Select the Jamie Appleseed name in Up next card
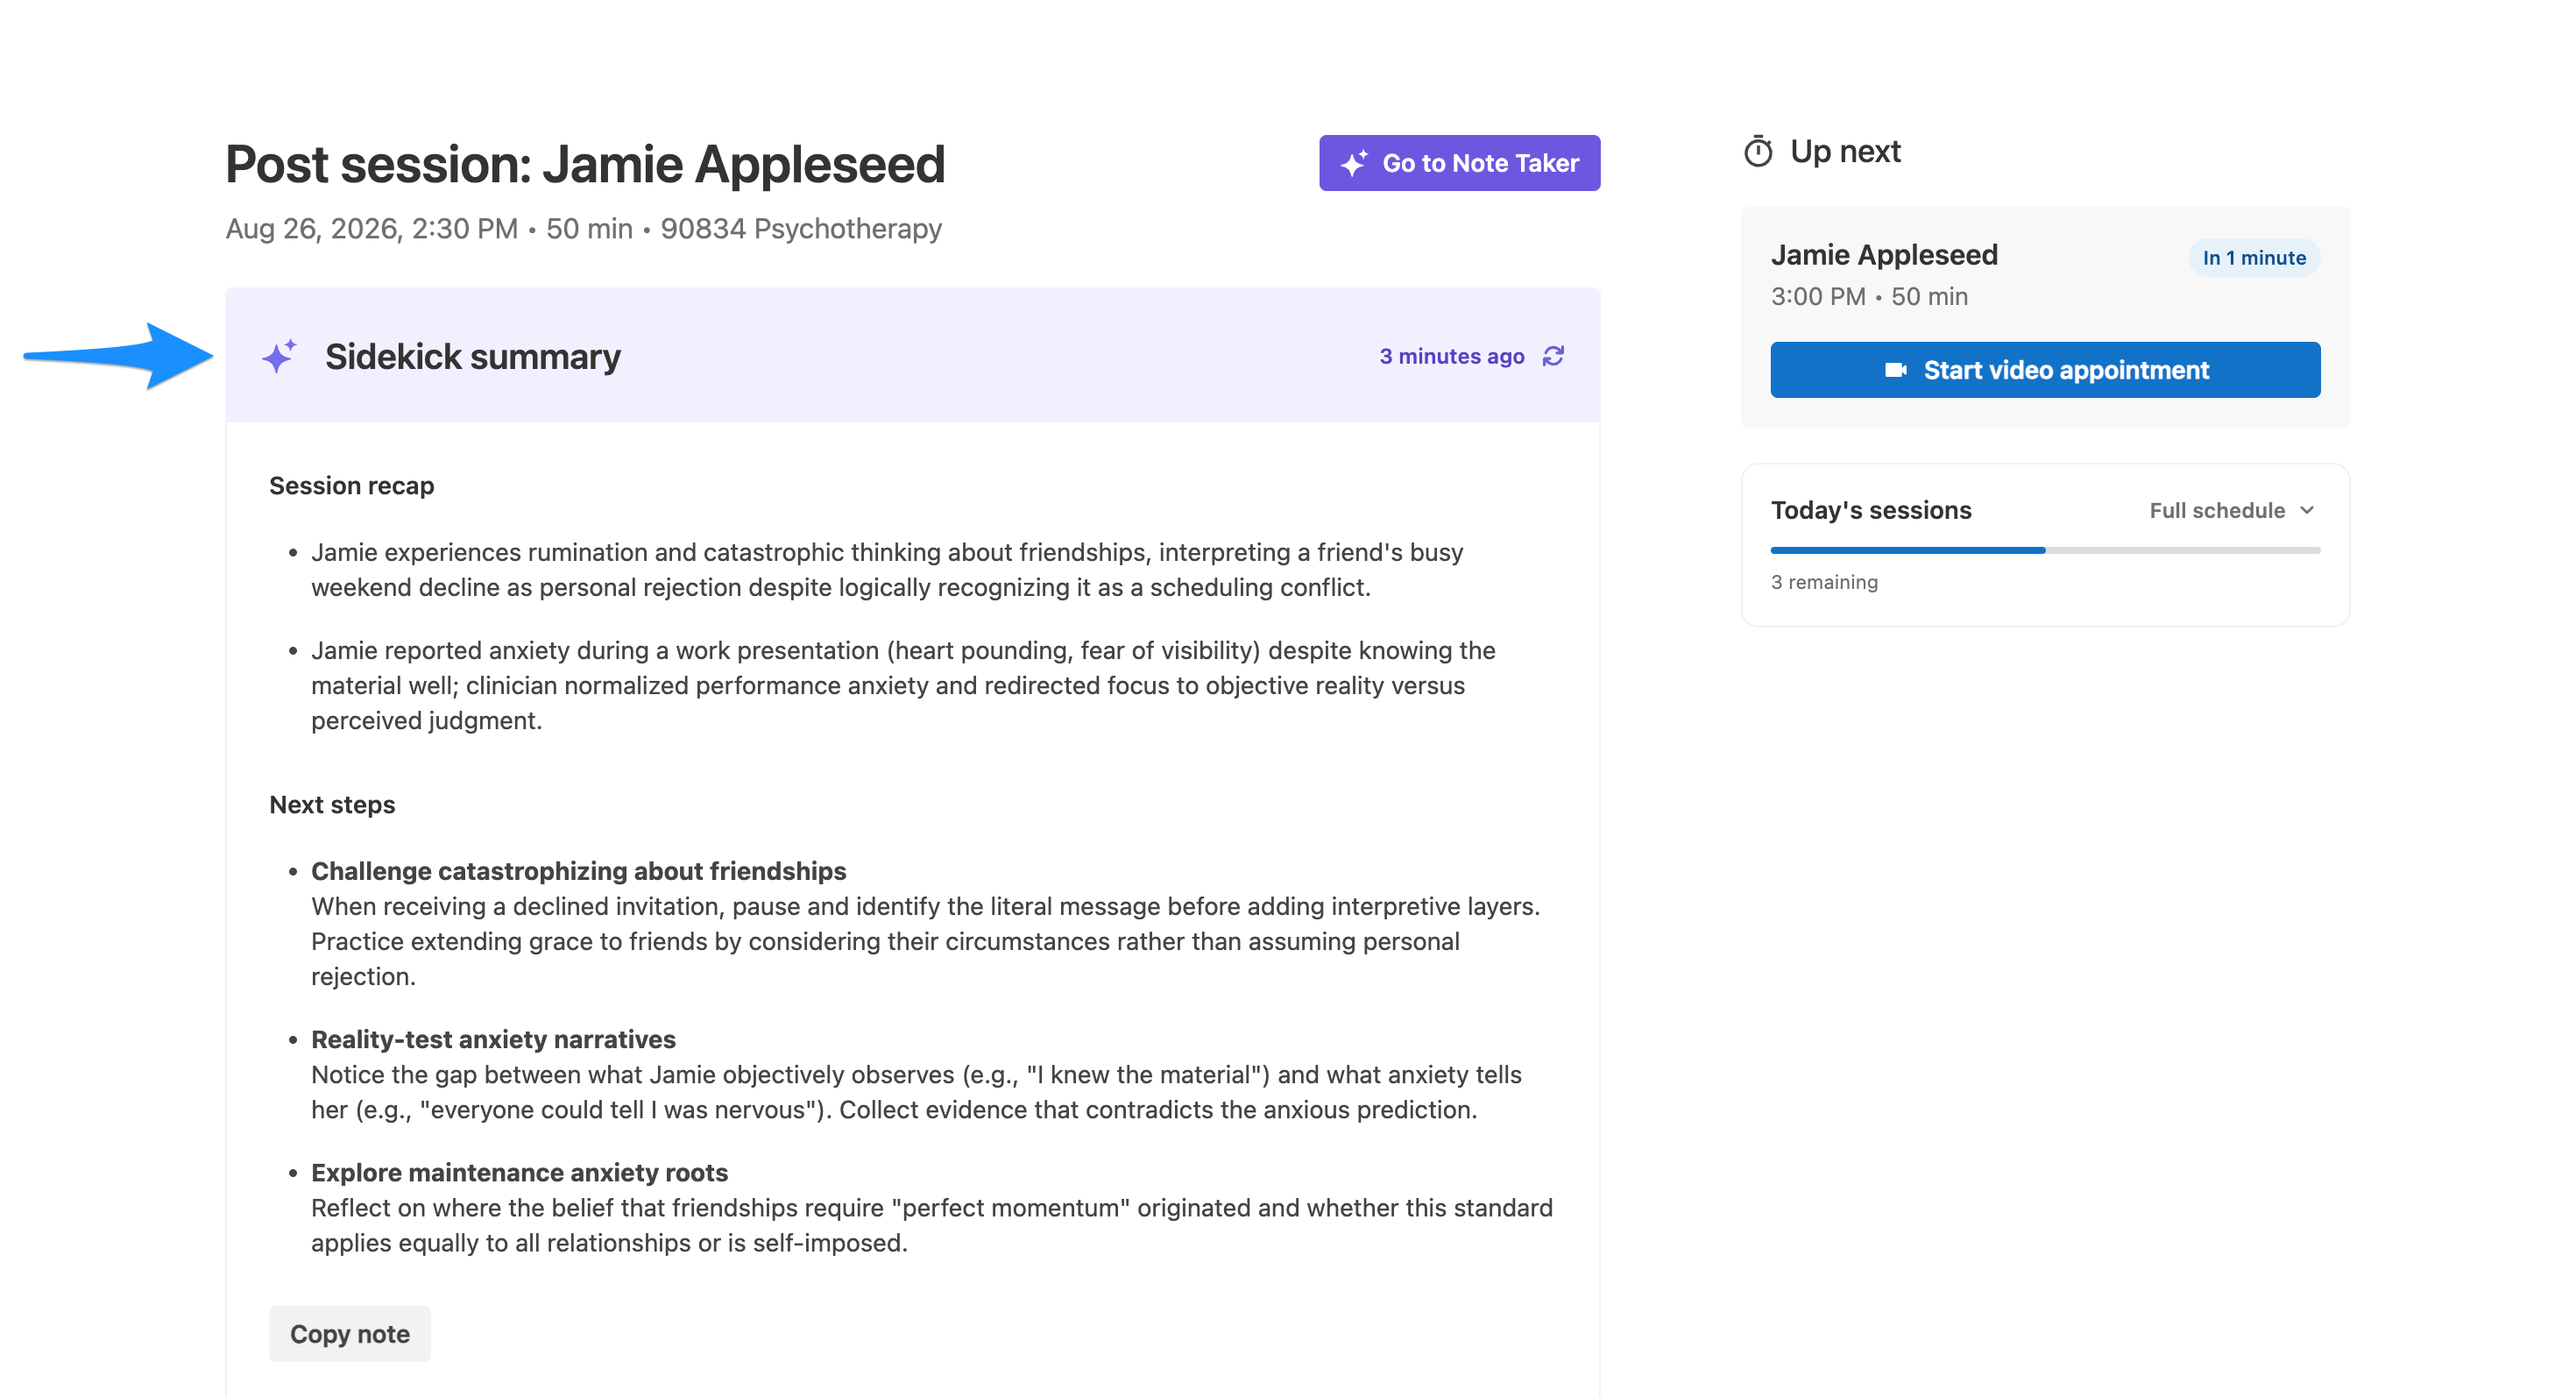2576x1397 pixels. pyautogui.click(x=1884, y=255)
